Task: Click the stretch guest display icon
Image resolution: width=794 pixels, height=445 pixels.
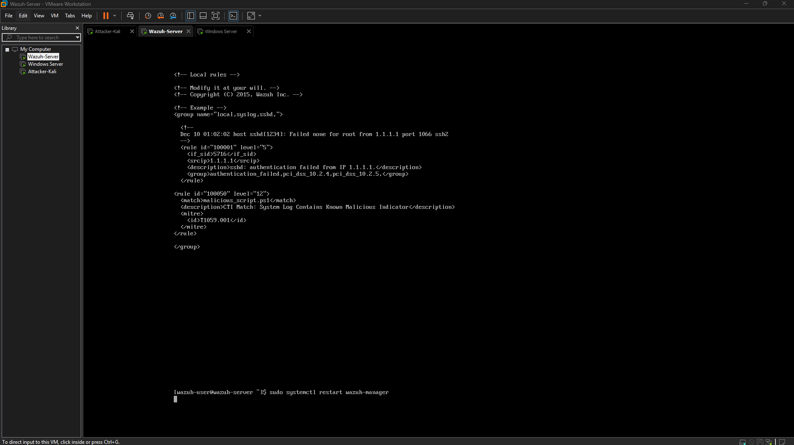Action: click(251, 16)
